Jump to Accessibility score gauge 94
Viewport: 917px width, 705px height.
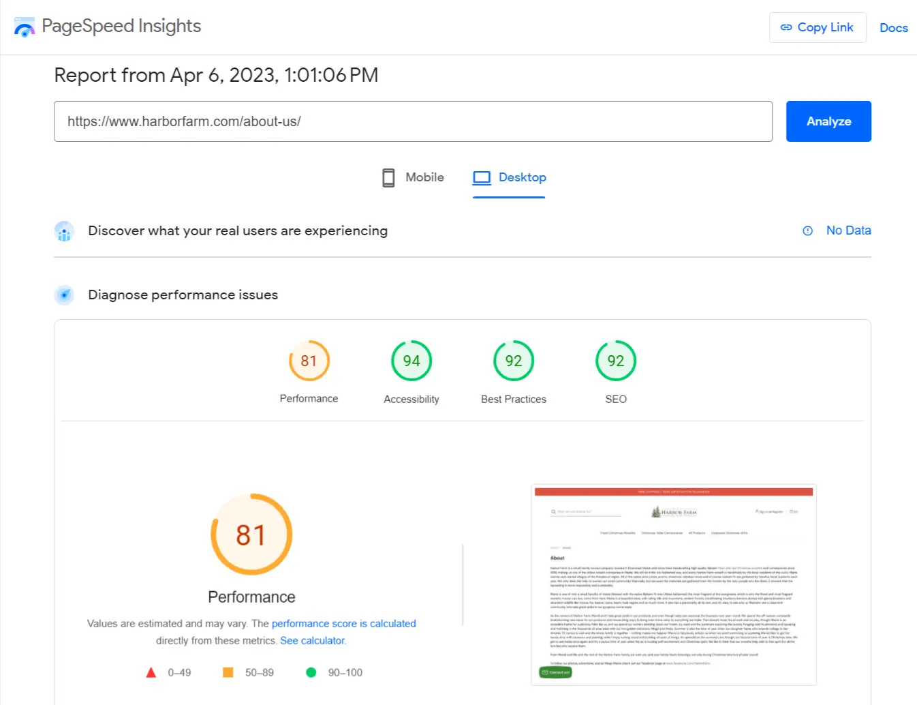411,361
